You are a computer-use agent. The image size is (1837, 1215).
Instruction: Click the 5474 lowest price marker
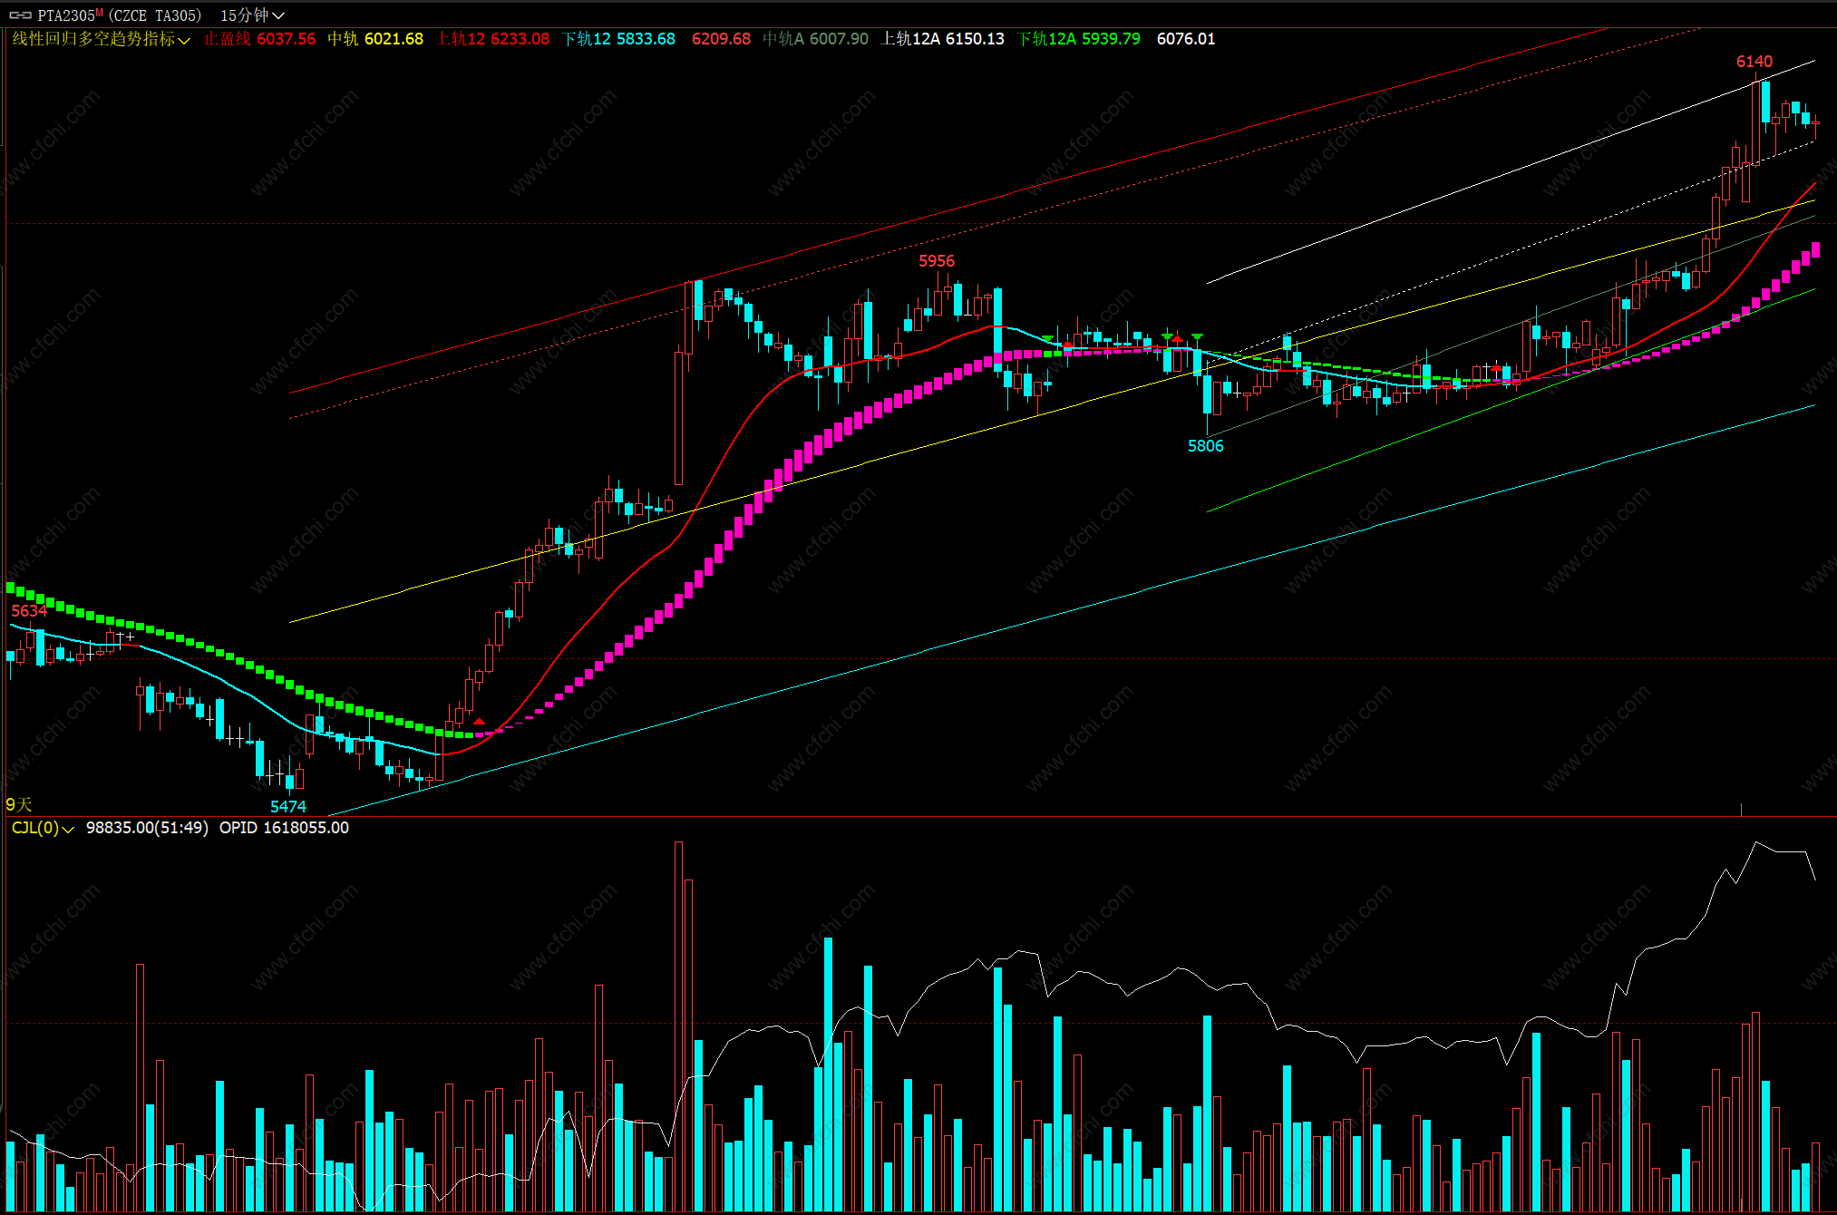287,807
